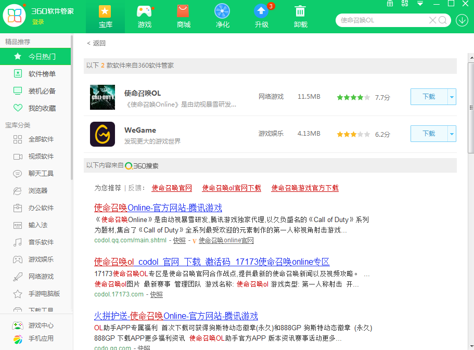The image size is (474, 350).
Task: Click the WeGame app icon
Action: 103,134
